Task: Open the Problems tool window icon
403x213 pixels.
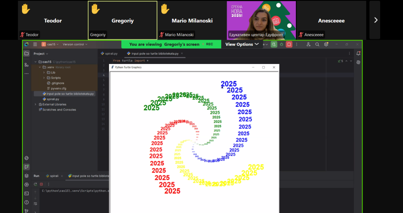Action: 26,202
